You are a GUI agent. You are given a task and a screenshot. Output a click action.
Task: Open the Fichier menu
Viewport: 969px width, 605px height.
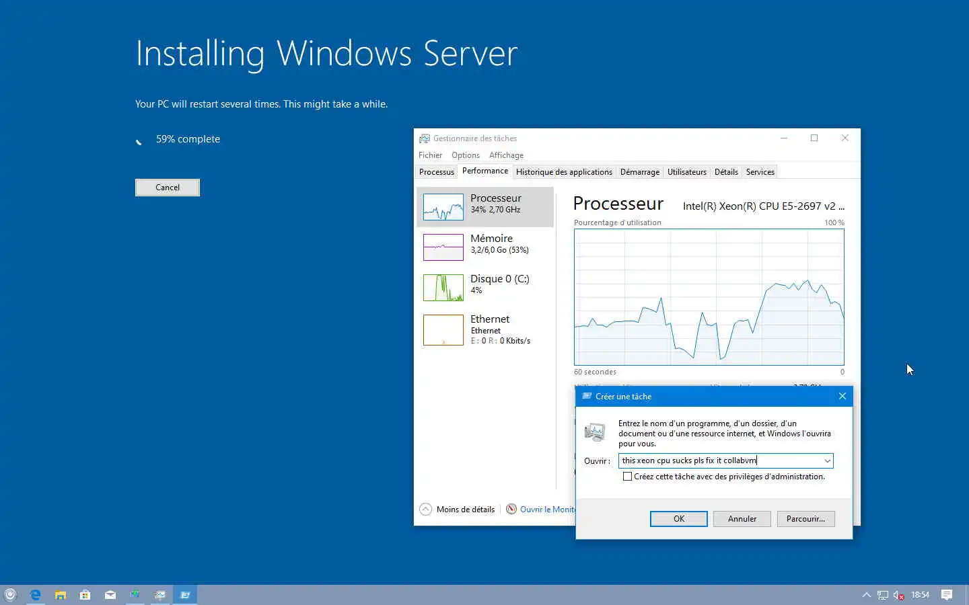pos(430,155)
